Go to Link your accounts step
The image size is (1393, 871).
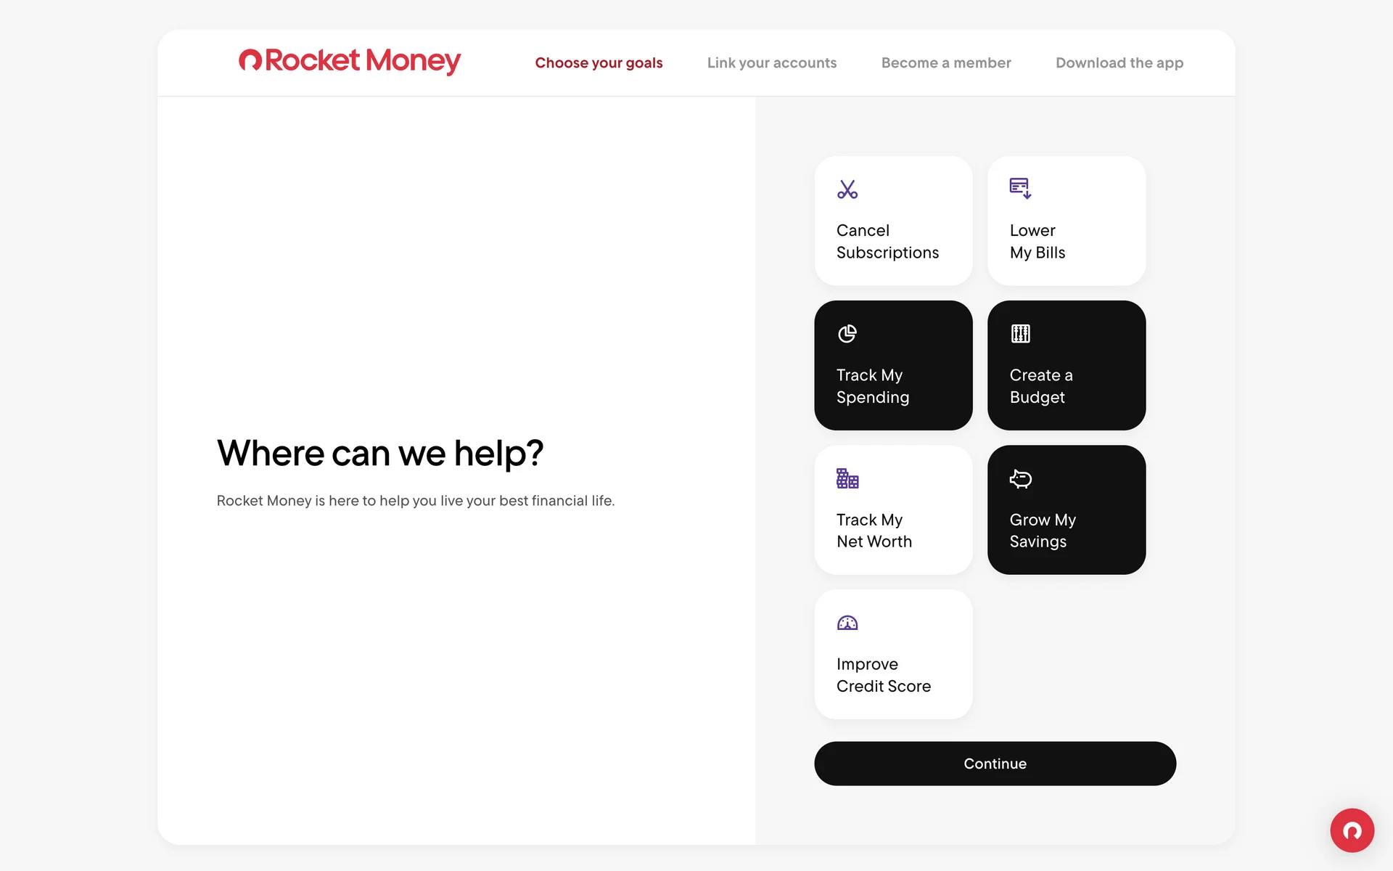pos(771,63)
